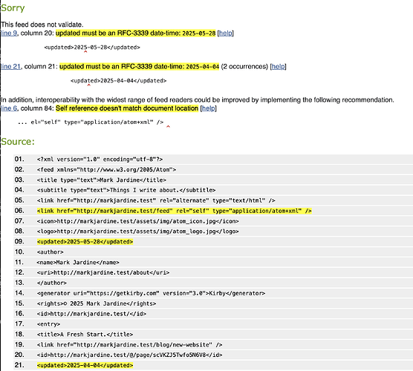
Task: Click the snippet 'el="self" type="application/atom+xml" />'
Action: click(x=97, y=122)
